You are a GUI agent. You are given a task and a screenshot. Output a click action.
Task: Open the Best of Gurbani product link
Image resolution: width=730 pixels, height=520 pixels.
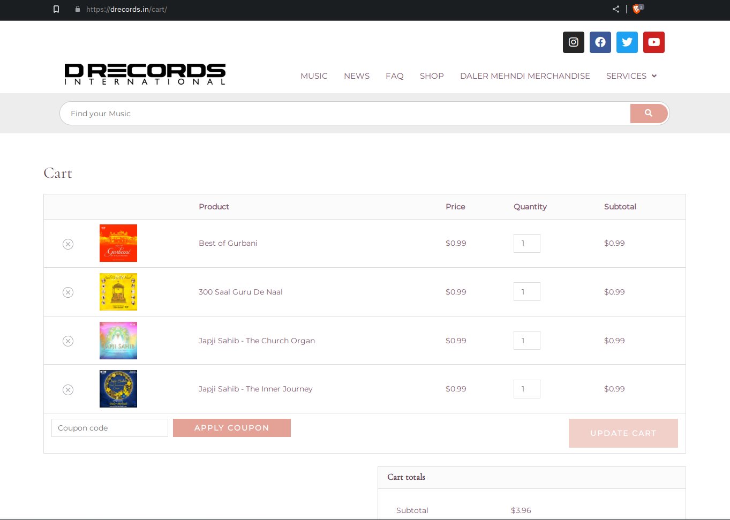tap(228, 243)
